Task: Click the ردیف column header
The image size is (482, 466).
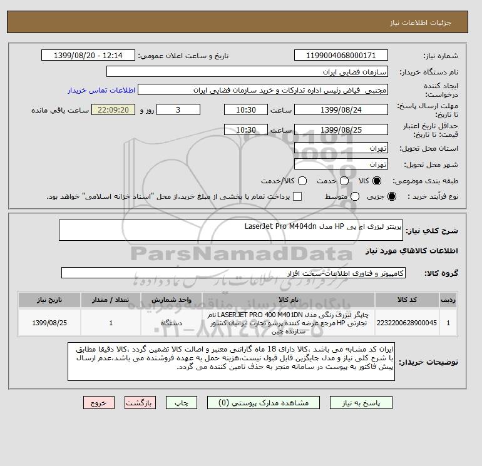Action: tap(448, 300)
